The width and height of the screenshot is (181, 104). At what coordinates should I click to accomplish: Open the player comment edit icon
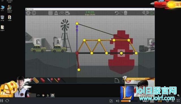pyautogui.click(x=111, y=101)
